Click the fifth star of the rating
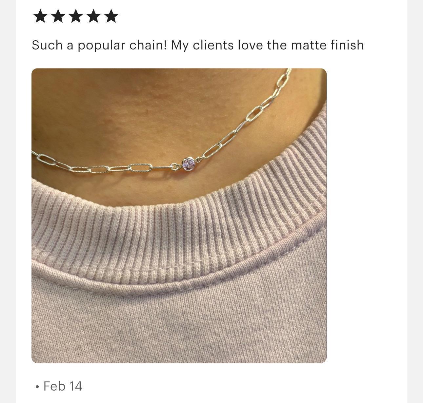423x403 pixels. [111, 16]
